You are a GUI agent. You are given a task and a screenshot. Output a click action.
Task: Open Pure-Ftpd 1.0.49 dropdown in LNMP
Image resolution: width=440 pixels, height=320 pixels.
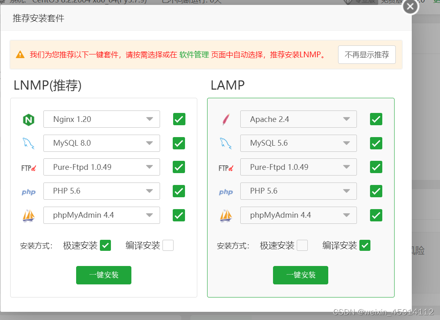click(x=102, y=167)
